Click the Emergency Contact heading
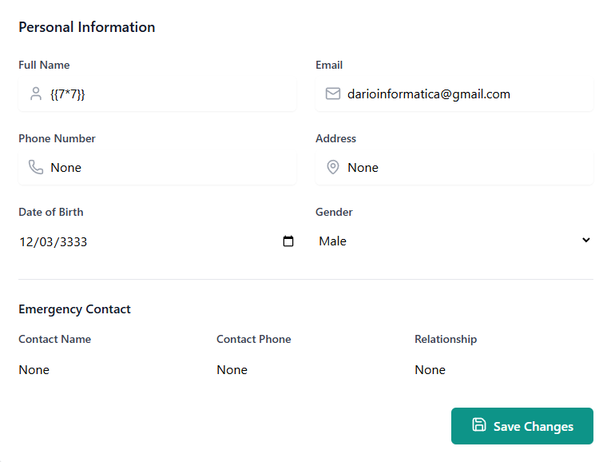 pos(74,309)
